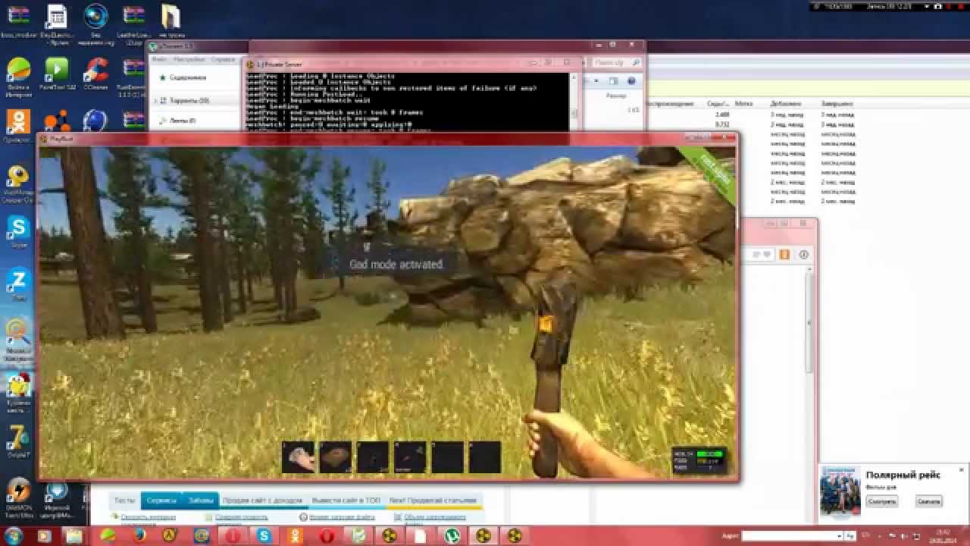Select the top starred item in uTorrent sidebar

pyautogui.click(x=187, y=77)
